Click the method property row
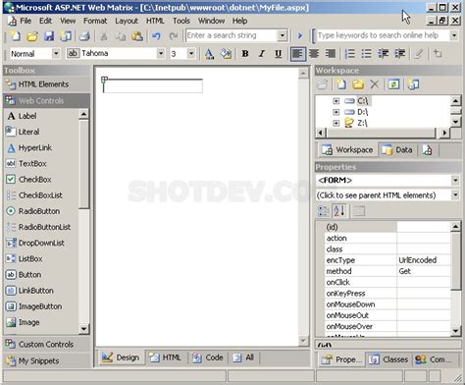Image resolution: width=465 pixels, height=385 pixels. click(387, 271)
